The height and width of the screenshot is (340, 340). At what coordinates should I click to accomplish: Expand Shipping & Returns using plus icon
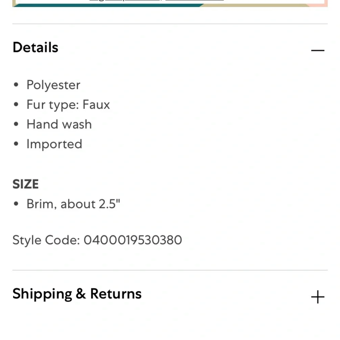(x=318, y=297)
